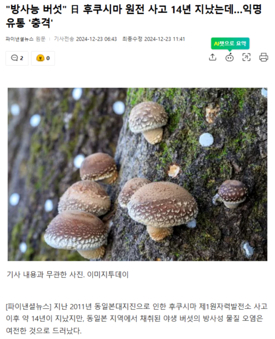Click the 기사전송 2024-12-23 06:43 timestamp
275x339 pixels.
tap(85, 39)
